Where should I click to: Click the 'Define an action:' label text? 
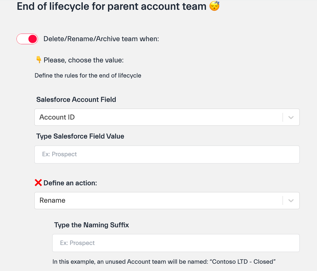(x=70, y=183)
